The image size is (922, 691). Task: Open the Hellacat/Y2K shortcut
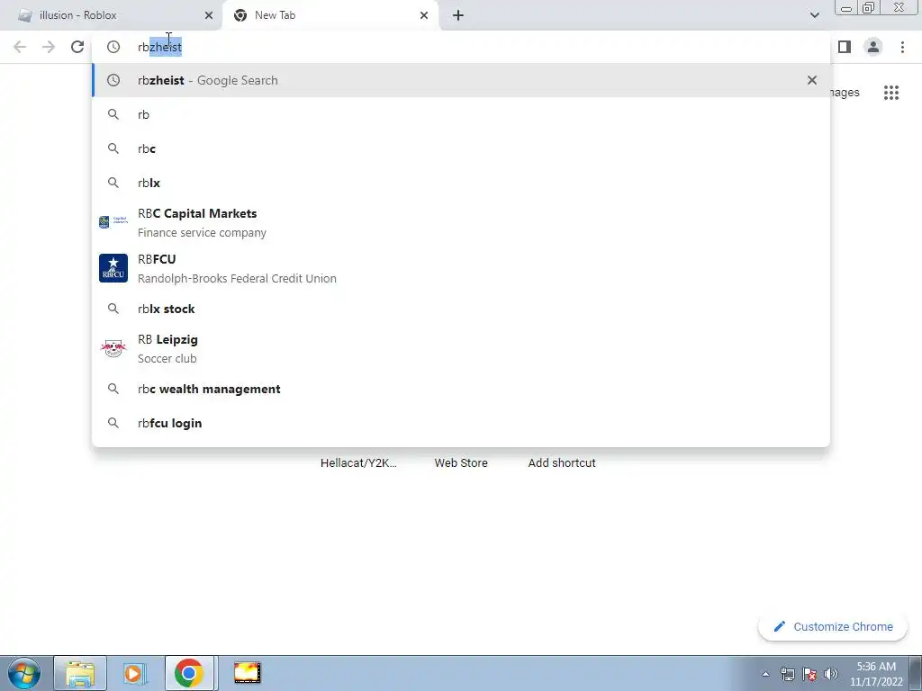click(x=358, y=463)
